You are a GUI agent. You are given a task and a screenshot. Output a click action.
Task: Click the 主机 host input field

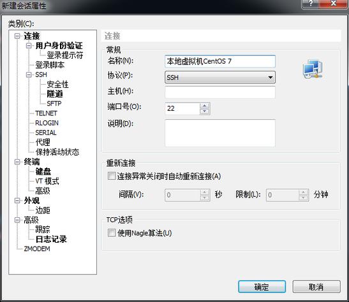pyautogui.click(x=220, y=92)
